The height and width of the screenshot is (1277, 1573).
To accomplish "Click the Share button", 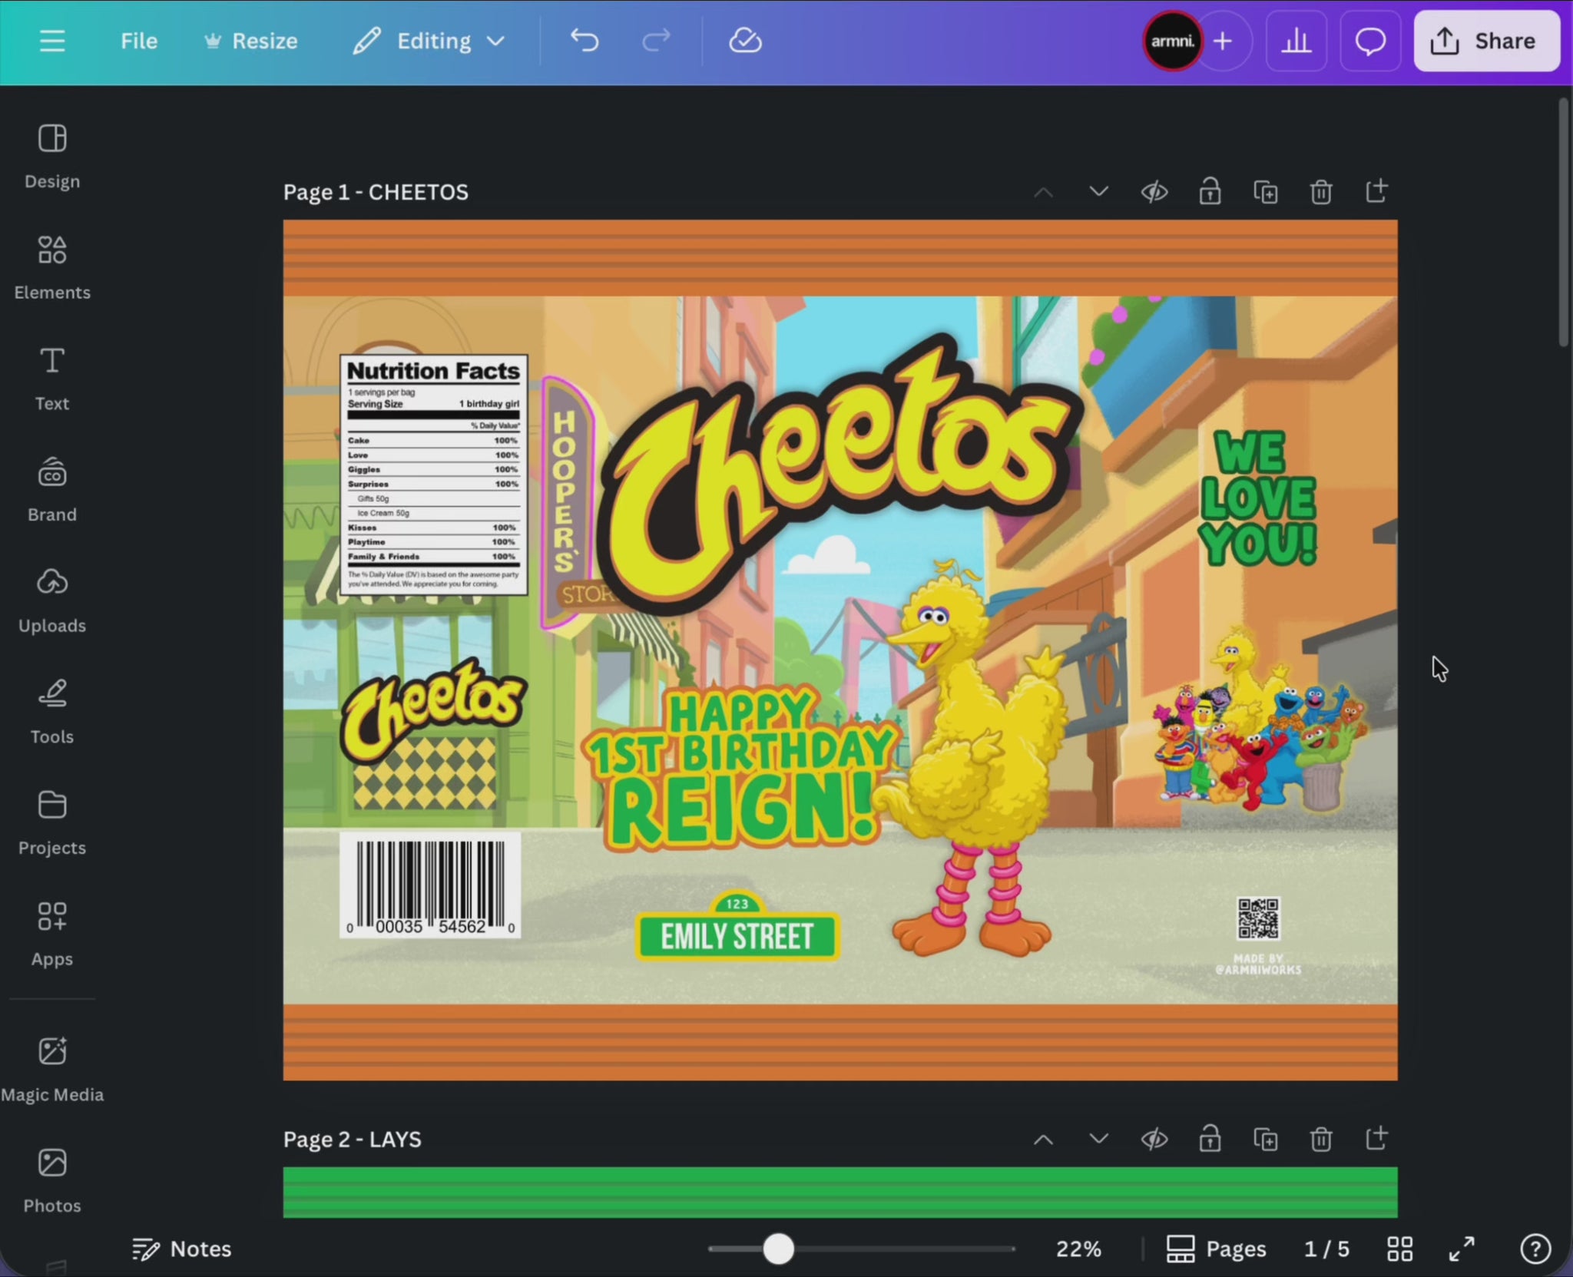I will coord(1485,41).
